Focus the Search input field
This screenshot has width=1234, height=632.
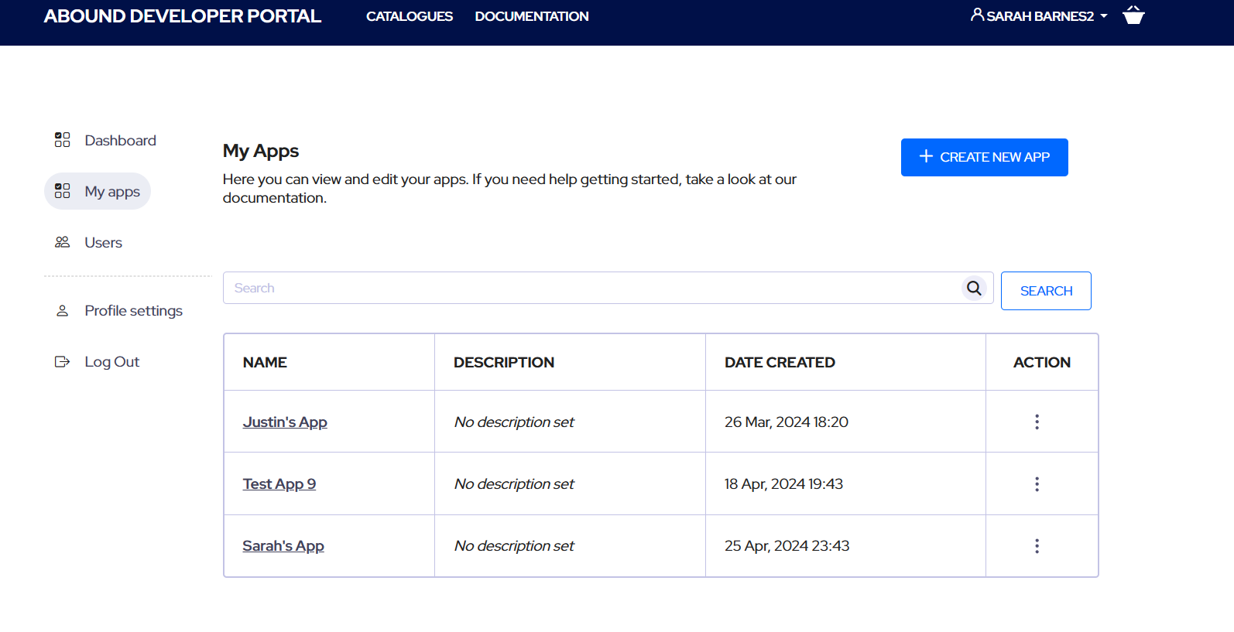point(588,288)
